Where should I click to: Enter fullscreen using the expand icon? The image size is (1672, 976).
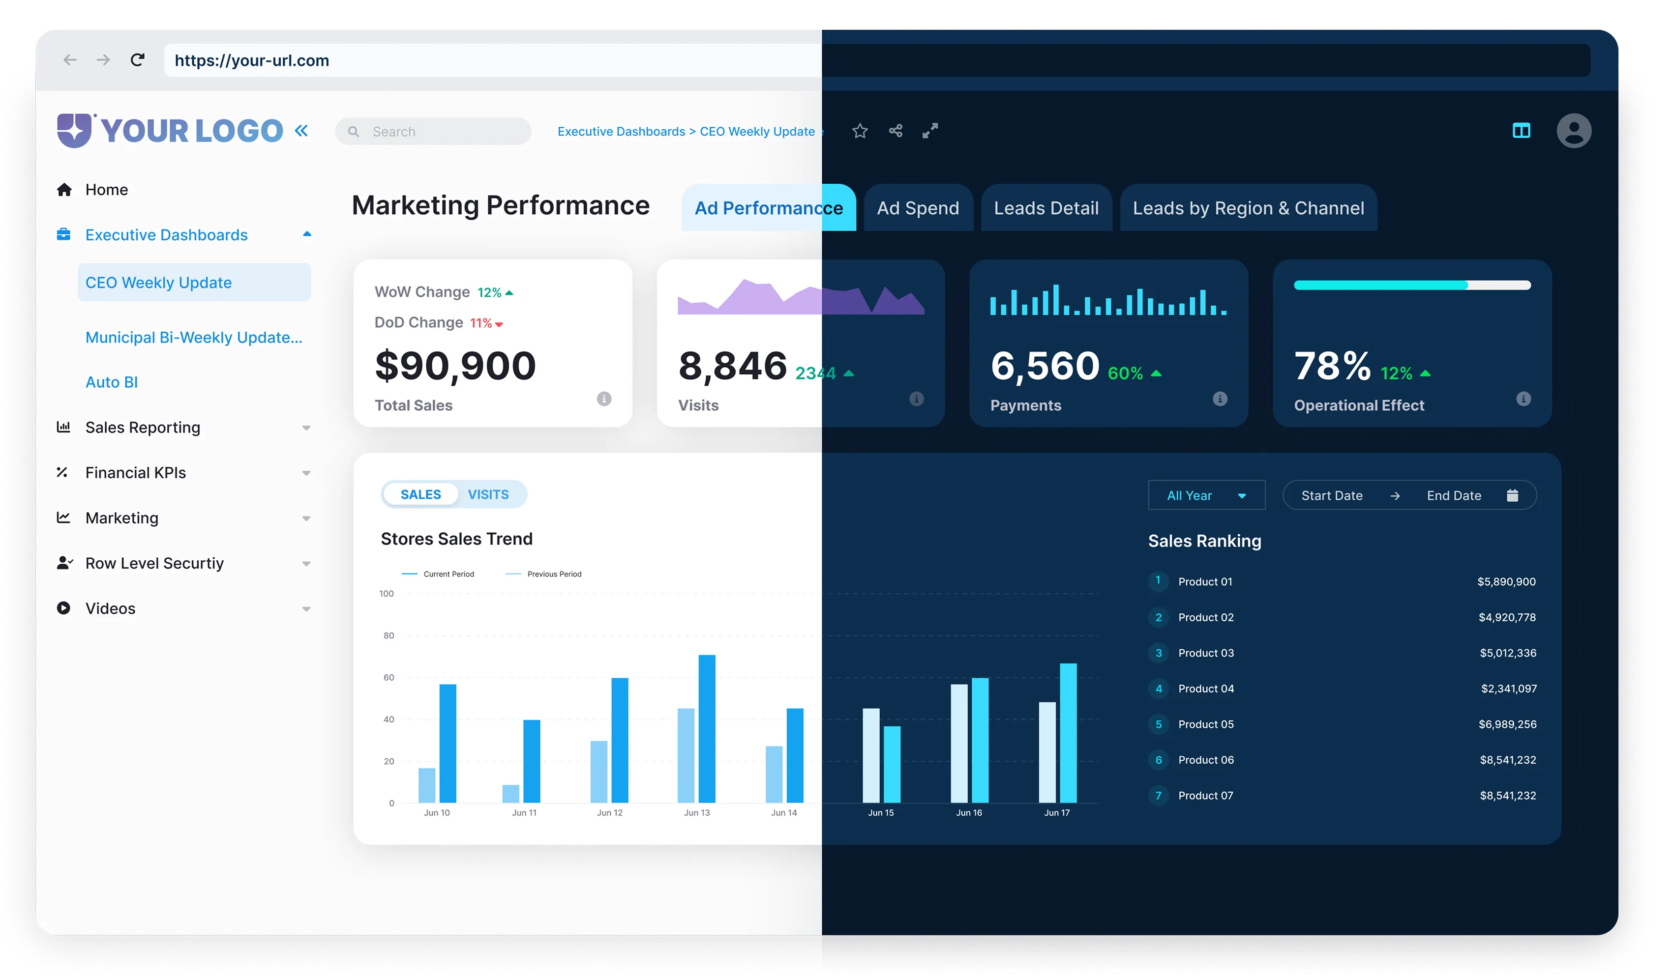(929, 131)
